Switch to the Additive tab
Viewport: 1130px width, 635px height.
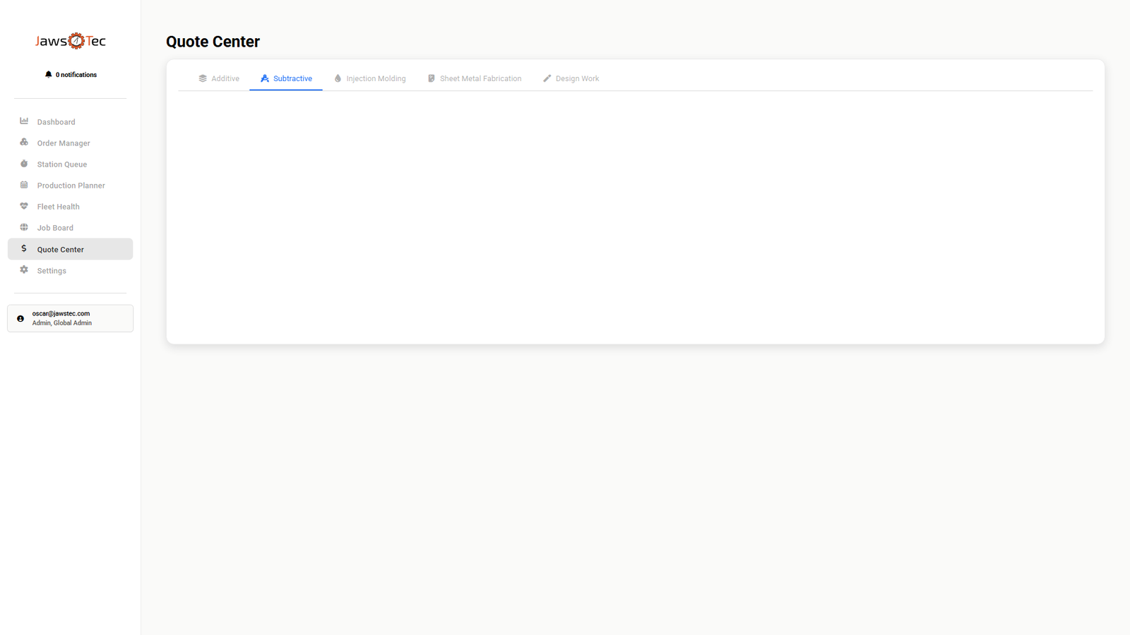click(219, 78)
